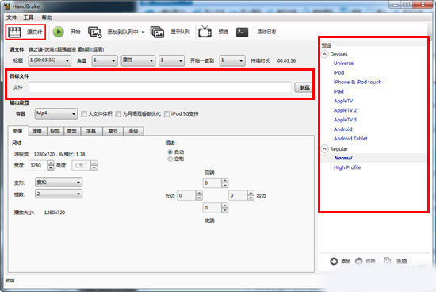Switch to the 图像 Picture tab
The image size is (436, 292).
[18, 131]
